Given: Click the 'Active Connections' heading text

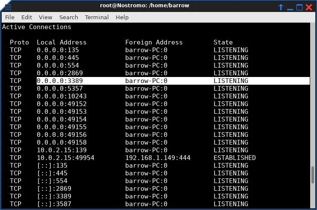Looking at the screenshot, I should [37, 27].
